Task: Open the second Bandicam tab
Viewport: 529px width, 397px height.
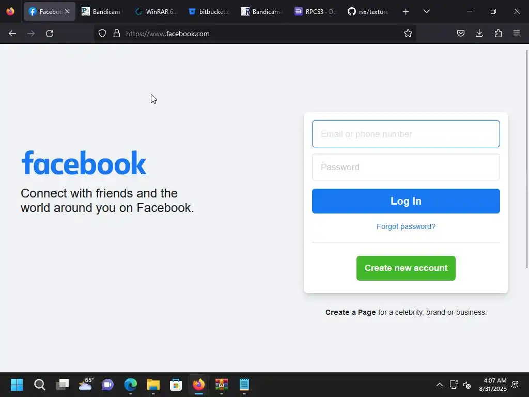Action: tap(262, 11)
